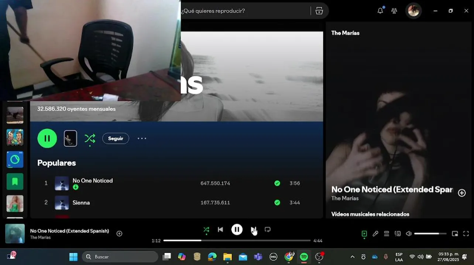Open the miniplayer icon
The width and height of the screenshot is (474, 265).
[455, 233]
